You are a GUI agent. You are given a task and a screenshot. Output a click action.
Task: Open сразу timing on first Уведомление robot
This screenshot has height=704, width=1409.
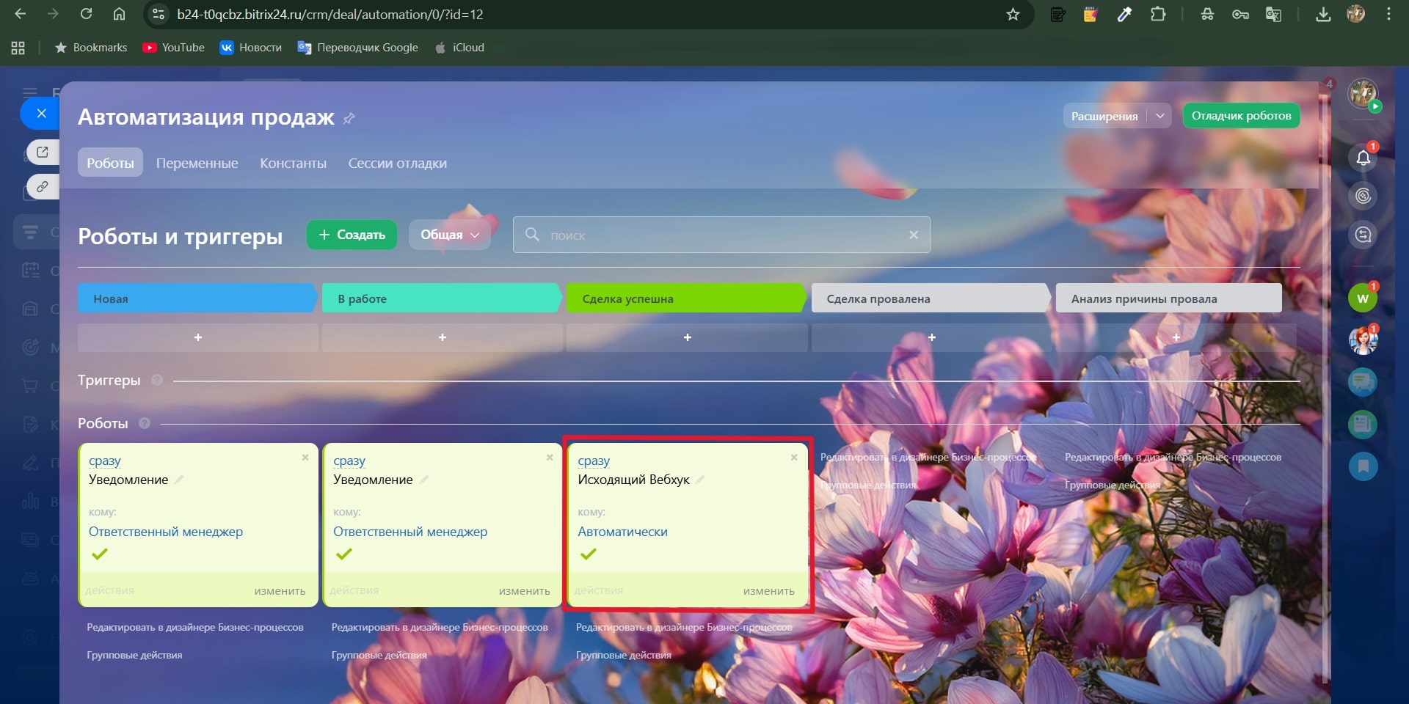click(x=105, y=461)
